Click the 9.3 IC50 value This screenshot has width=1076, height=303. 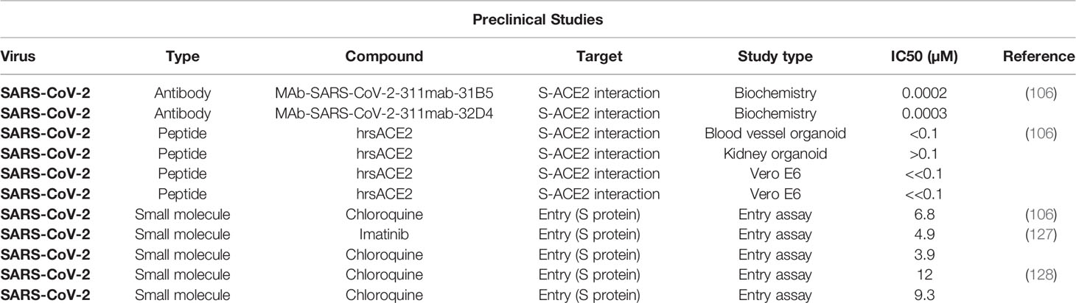tap(924, 294)
